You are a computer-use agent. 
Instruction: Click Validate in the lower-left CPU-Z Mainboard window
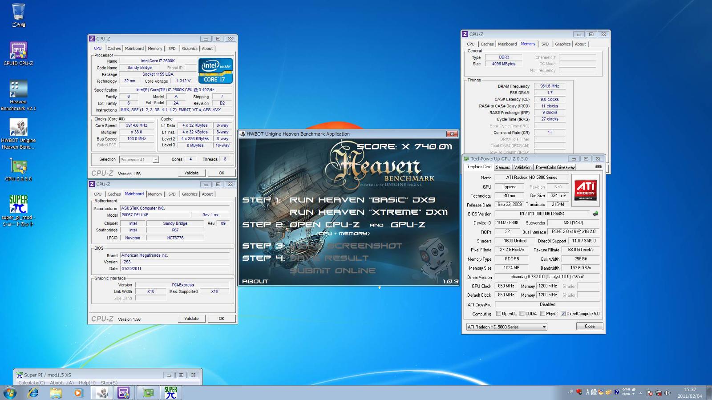tap(192, 319)
